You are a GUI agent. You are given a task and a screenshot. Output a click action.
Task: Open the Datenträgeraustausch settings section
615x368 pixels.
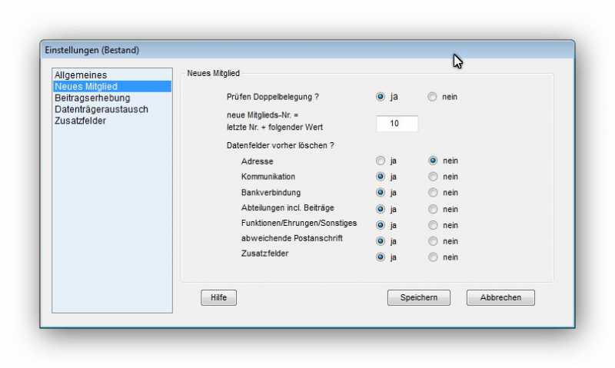(101, 110)
